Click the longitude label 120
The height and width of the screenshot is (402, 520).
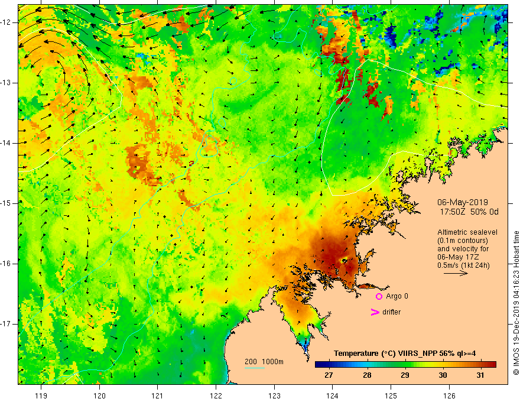pyautogui.click(x=99, y=395)
